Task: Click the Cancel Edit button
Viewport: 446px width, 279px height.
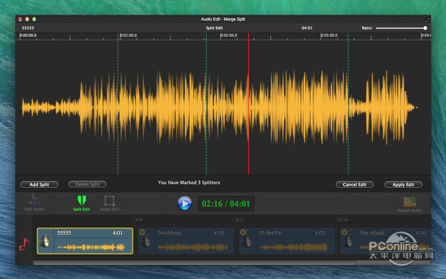Action: click(354, 185)
